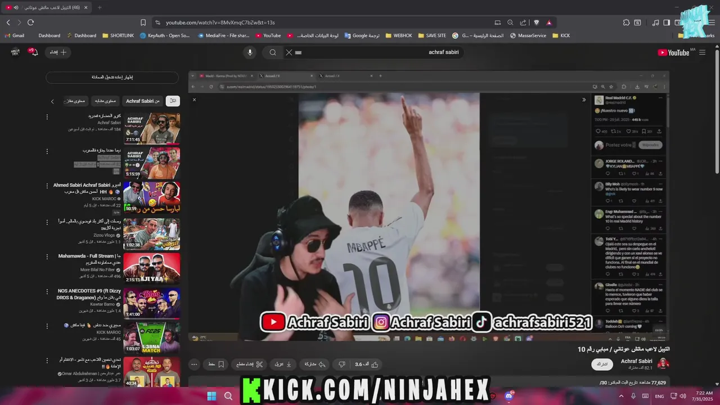
Task: Open more actions ellipsis under the video
Action: [x=194, y=364]
